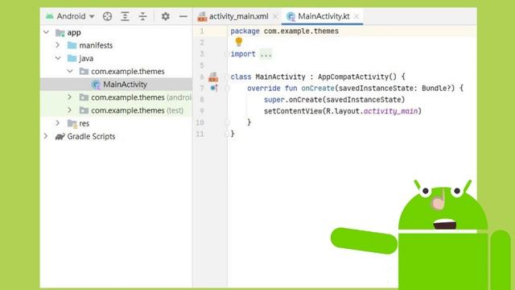Click the AppCompatActivity class name
This screenshot has width=515, height=290.
pyautogui.click(x=353, y=77)
